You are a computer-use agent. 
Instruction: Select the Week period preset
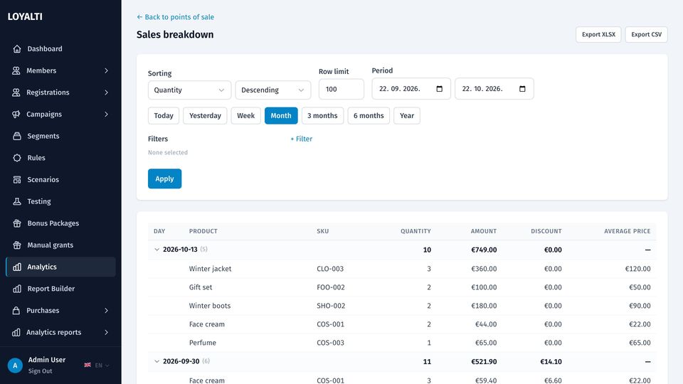(x=245, y=116)
